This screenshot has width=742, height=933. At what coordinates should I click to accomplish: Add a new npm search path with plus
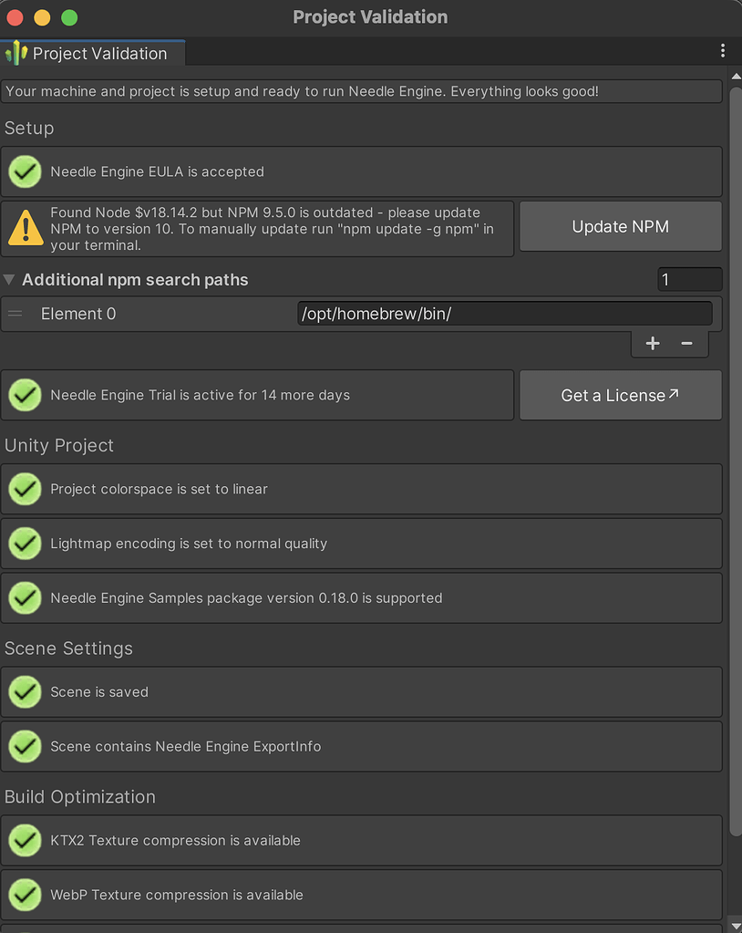[x=653, y=344]
